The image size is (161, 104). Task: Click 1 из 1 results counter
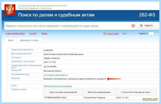tap(125, 34)
